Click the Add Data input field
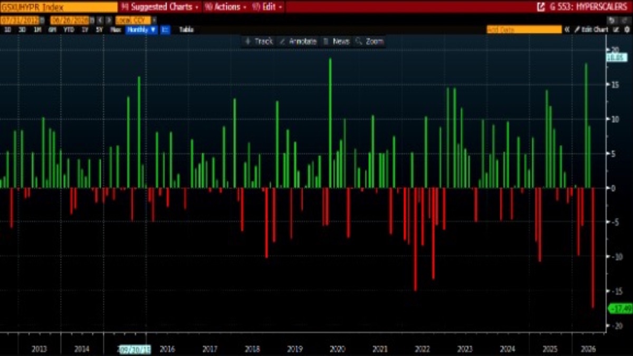 point(524,30)
